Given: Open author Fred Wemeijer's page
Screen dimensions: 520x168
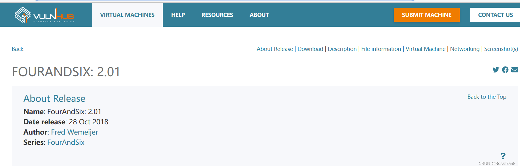Looking at the screenshot, I should click(x=74, y=132).
